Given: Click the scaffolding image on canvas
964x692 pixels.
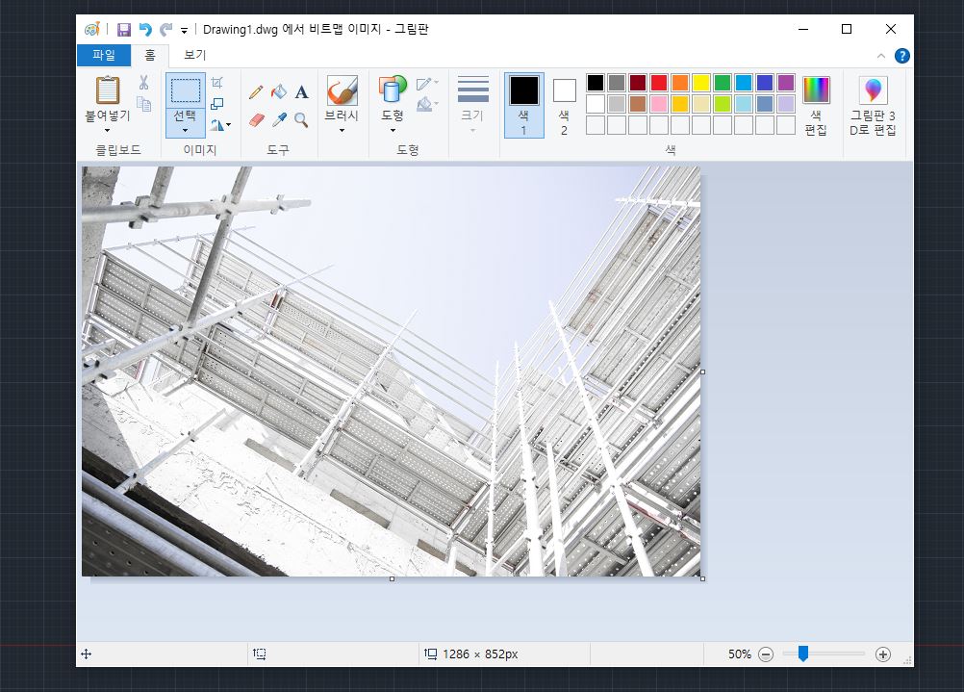Looking at the screenshot, I should coord(391,372).
